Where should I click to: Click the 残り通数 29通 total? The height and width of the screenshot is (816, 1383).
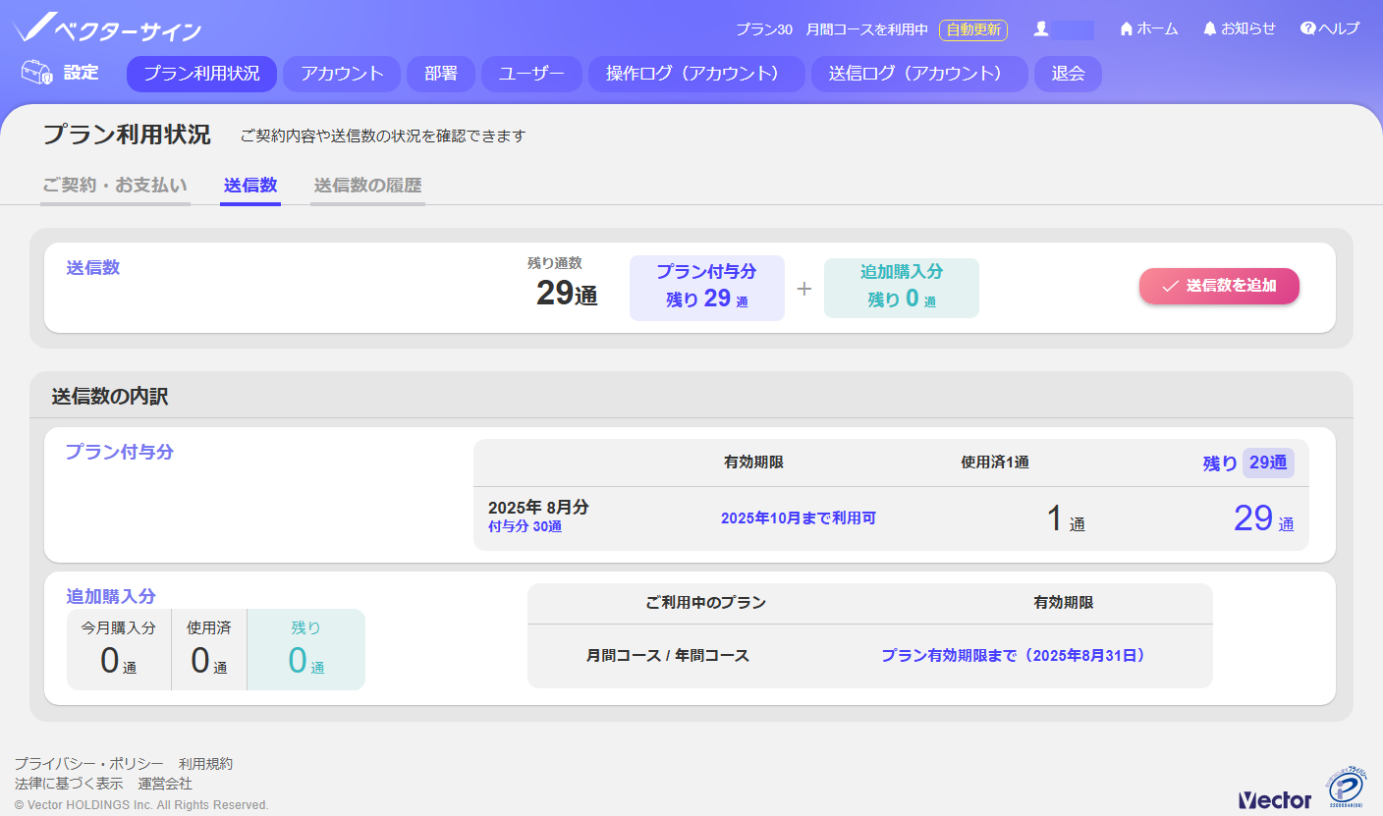coord(565,284)
